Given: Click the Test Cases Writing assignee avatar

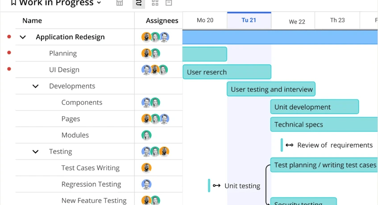Looking at the screenshot, I should (146, 168).
